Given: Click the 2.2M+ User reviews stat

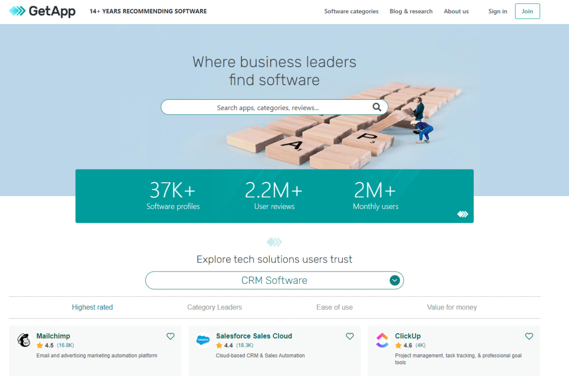Looking at the screenshot, I should click(x=274, y=195).
